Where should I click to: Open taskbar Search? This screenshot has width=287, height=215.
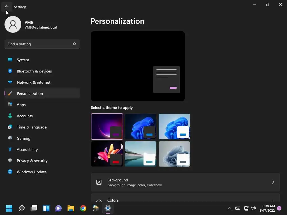click(22, 208)
